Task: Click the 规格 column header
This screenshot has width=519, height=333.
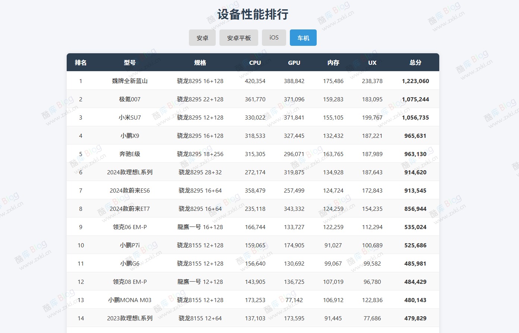Action: pyautogui.click(x=200, y=63)
